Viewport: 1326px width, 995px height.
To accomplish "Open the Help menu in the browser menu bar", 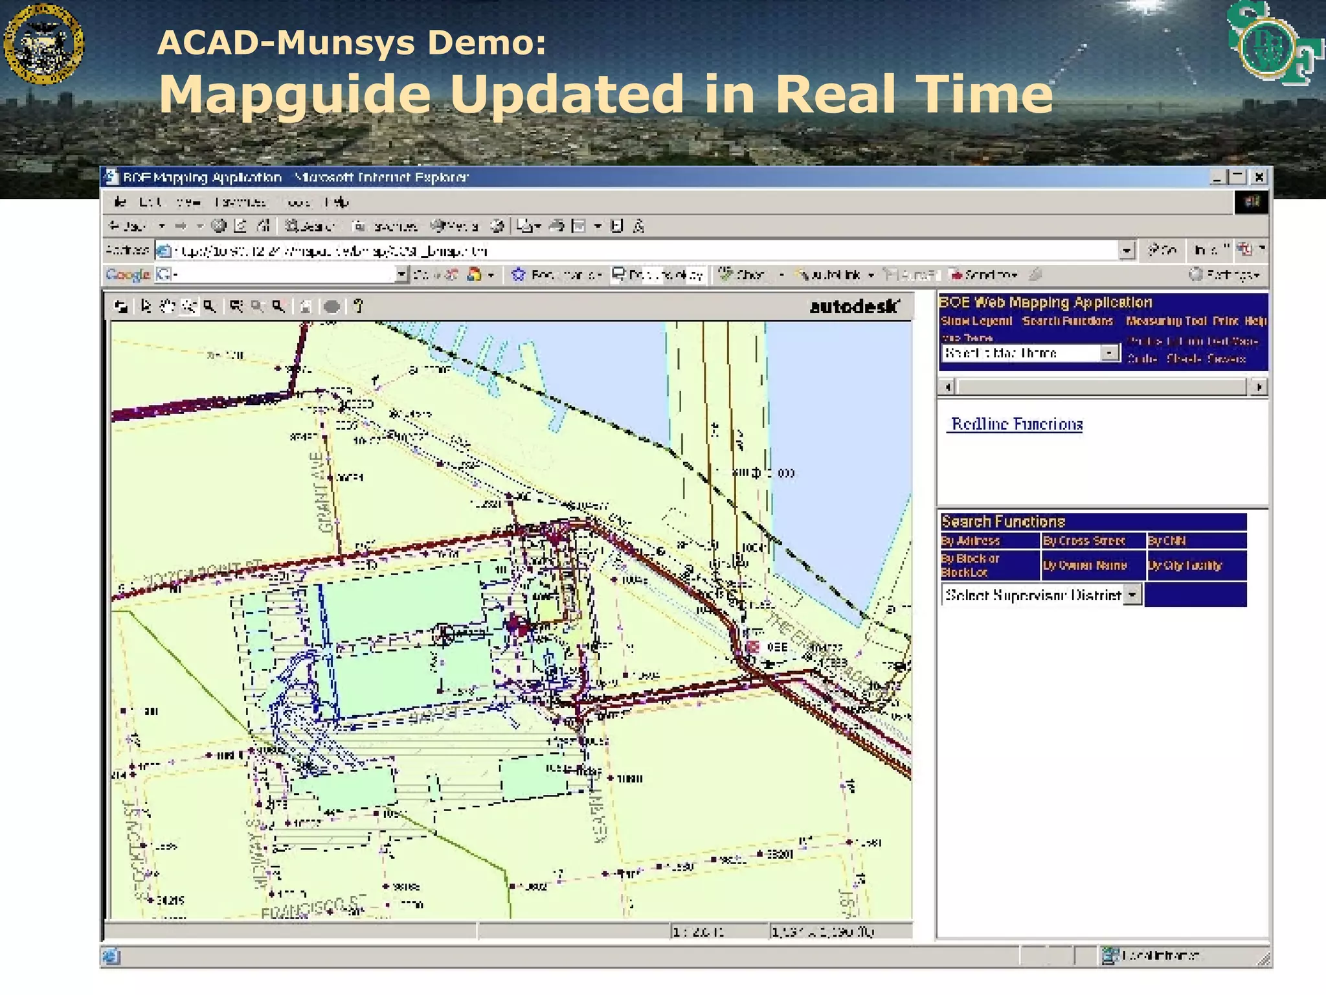I will click(x=337, y=202).
